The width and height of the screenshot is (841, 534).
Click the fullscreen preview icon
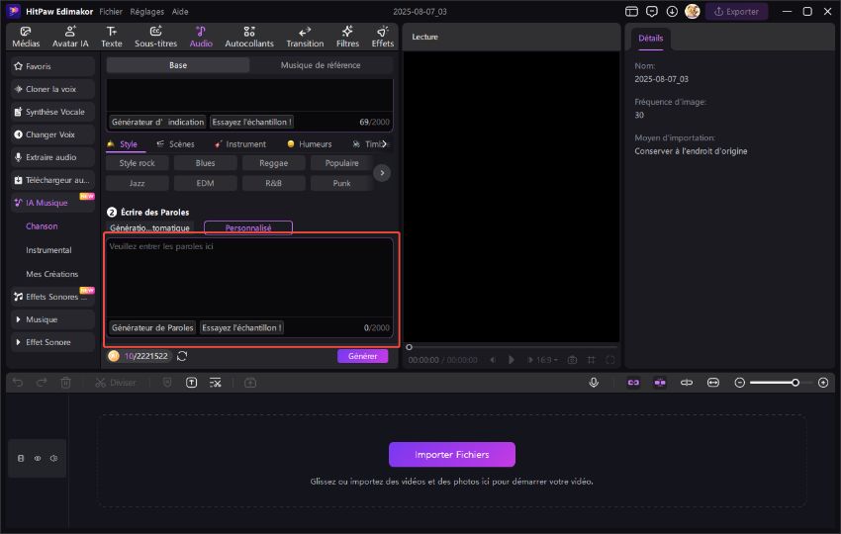pyautogui.click(x=609, y=360)
